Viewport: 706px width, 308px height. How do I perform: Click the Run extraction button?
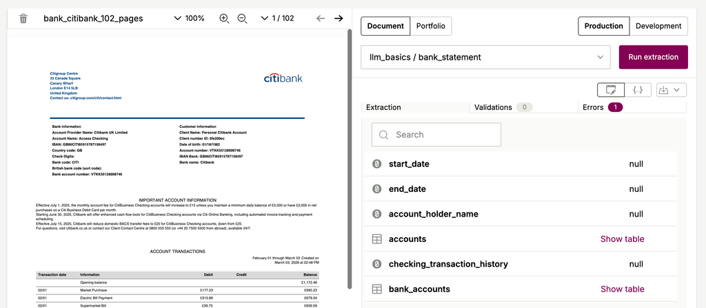coord(654,57)
